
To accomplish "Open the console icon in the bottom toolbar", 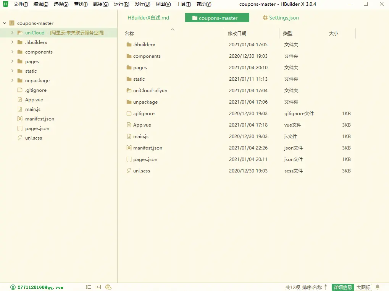I will [x=98, y=286].
